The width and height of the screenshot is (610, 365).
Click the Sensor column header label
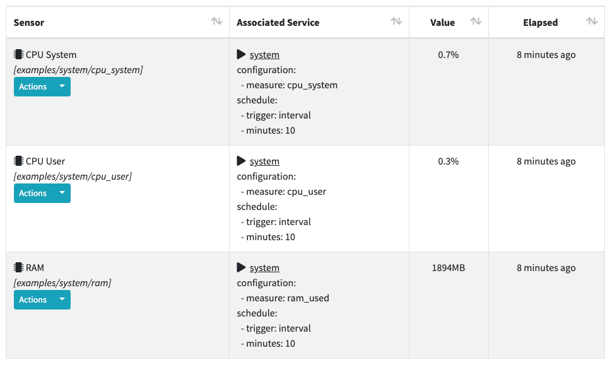pyautogui.click(x=29, y=23)
